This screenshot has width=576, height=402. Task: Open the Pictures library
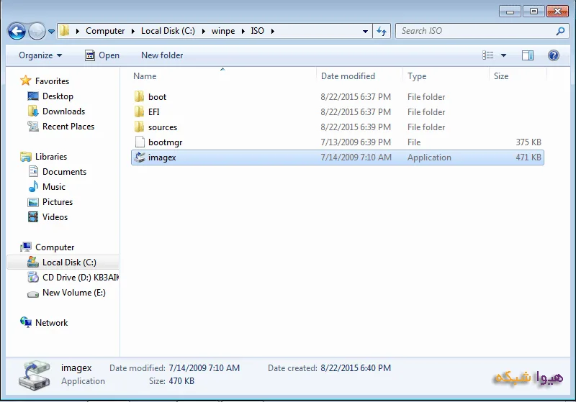point(58,202)
